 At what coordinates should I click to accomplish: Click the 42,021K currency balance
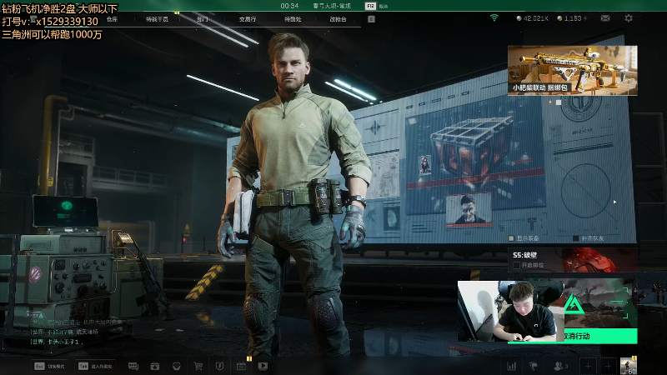(x=533, y=18)
